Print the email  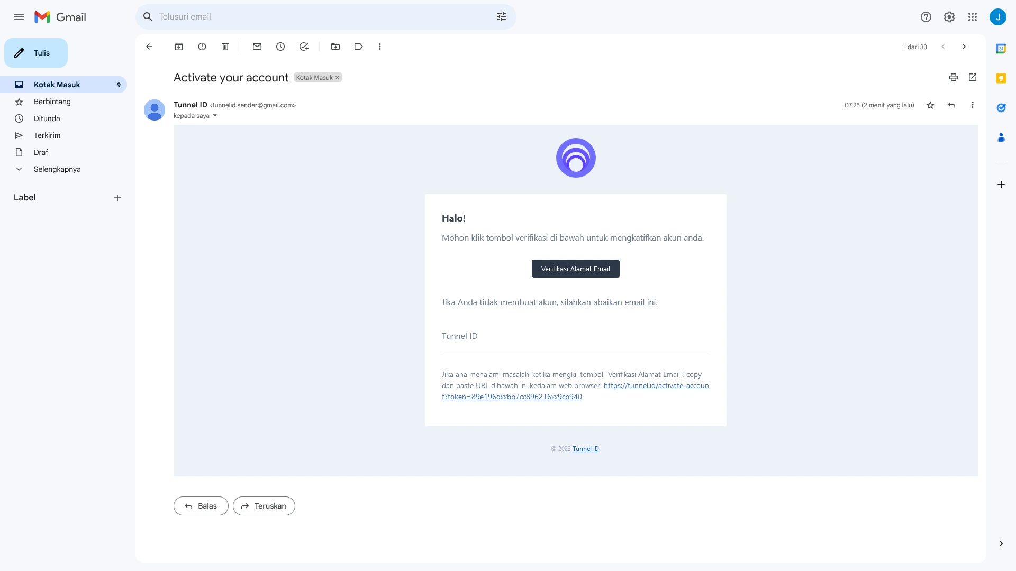pos(954,77)
